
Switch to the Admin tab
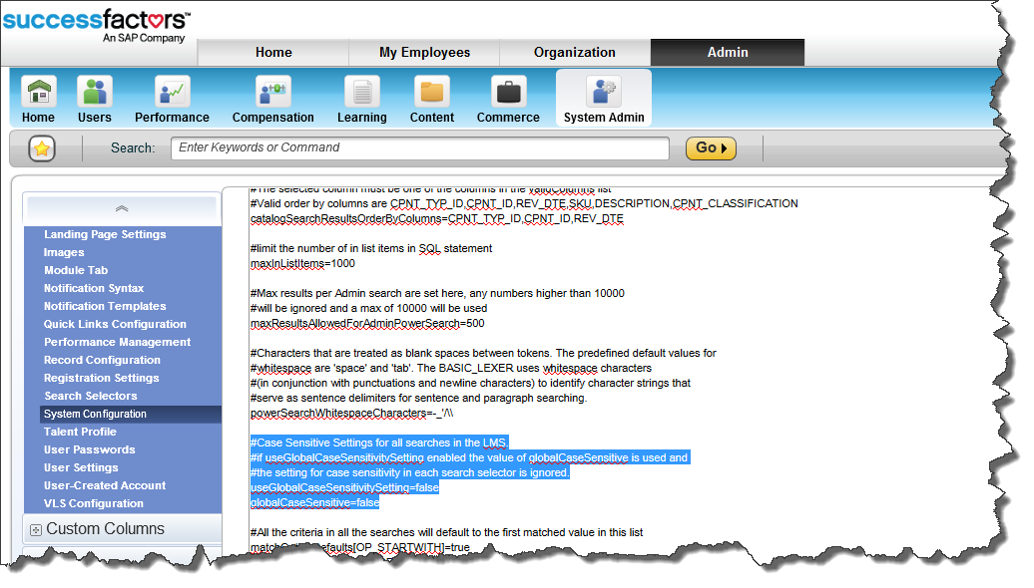[728, 52]
